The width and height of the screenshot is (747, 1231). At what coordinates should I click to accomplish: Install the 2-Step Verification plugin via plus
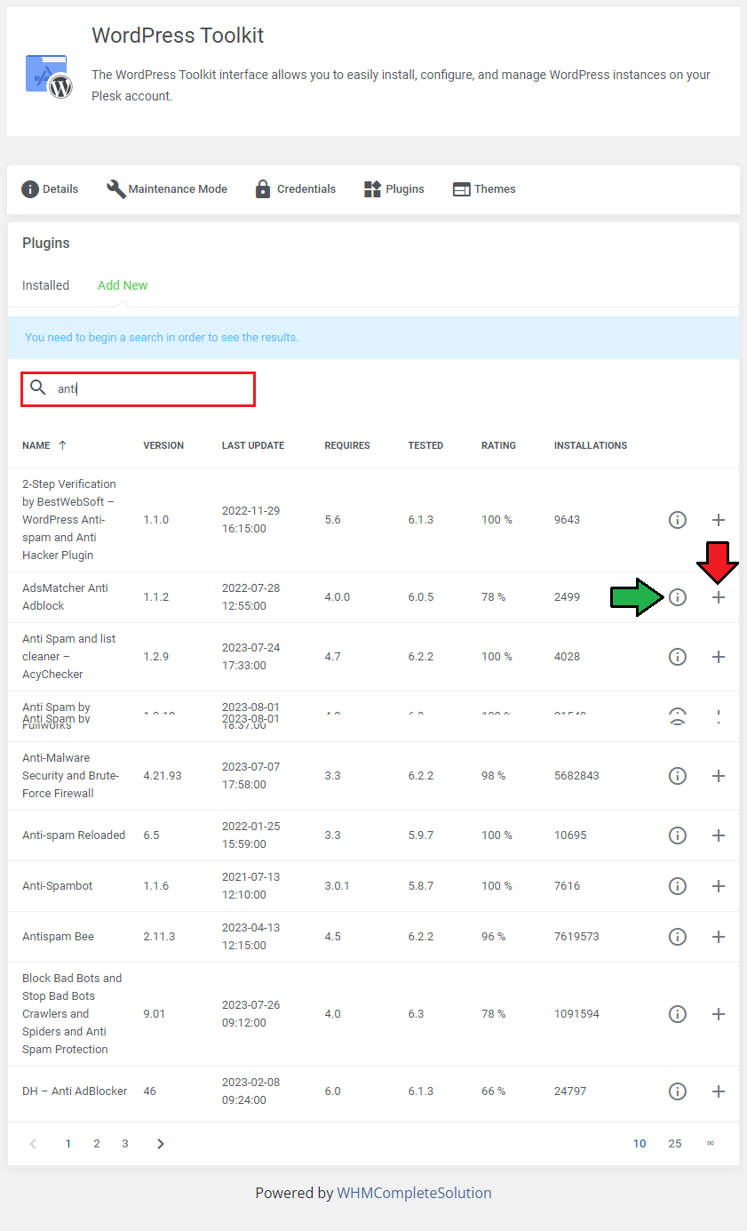[x=719, y=520]
